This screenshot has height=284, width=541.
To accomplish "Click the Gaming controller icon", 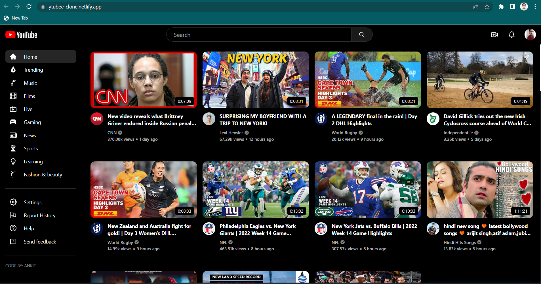I will (13, 122).
